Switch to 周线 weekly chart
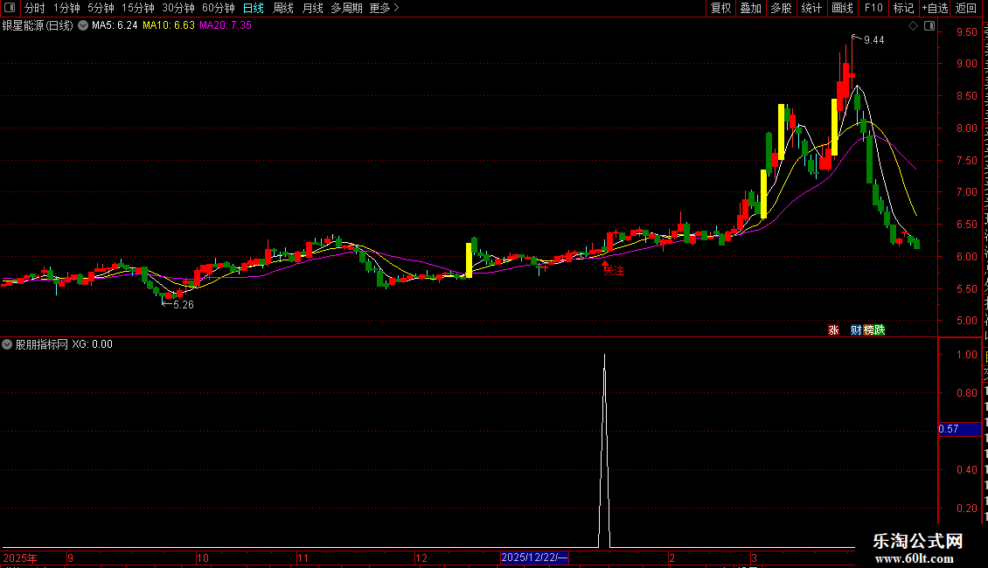Screen dimensions: 988x568 (x=283, y=8)
